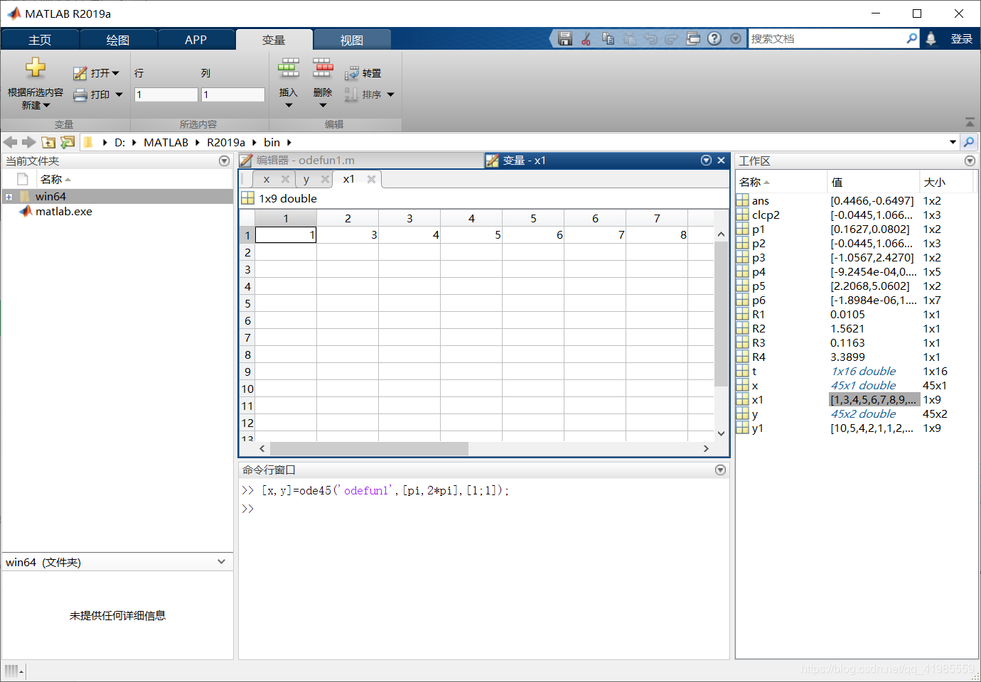The height and width of the screenshot is (682, 981).
Task: Close the x tab in variable editor
Action: [x=285, y=179]
